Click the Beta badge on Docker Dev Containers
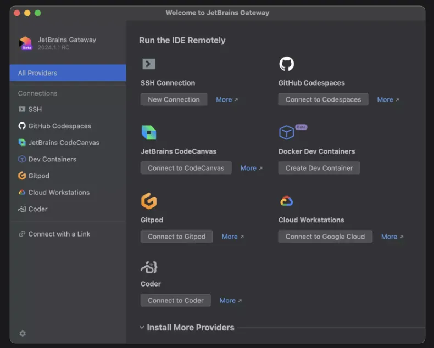This screenshot has width=434, height=348. coord(301,127)
